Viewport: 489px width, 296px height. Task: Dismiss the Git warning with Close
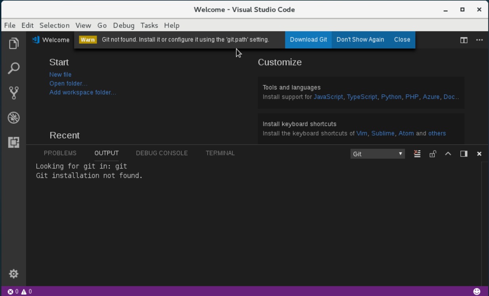click(402, 40)
